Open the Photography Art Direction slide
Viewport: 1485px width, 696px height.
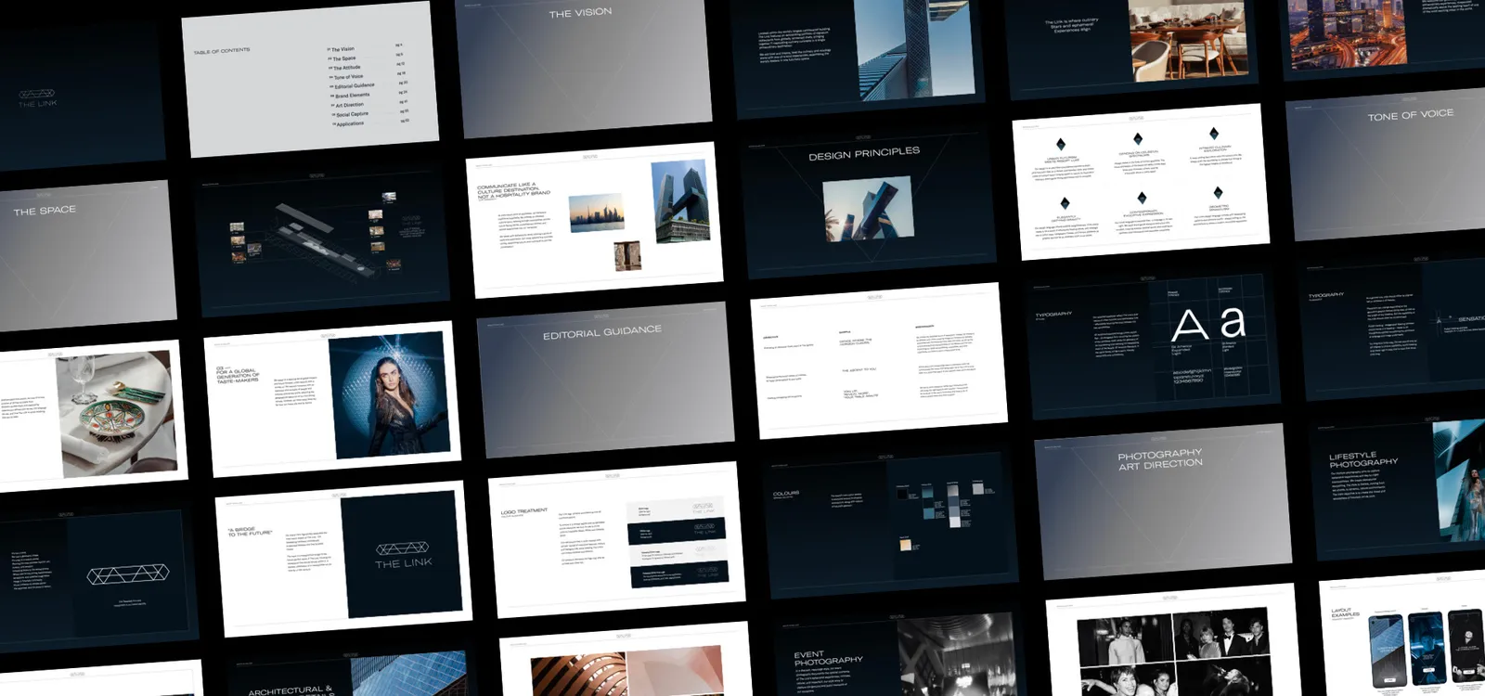[x=1163, y=502]
